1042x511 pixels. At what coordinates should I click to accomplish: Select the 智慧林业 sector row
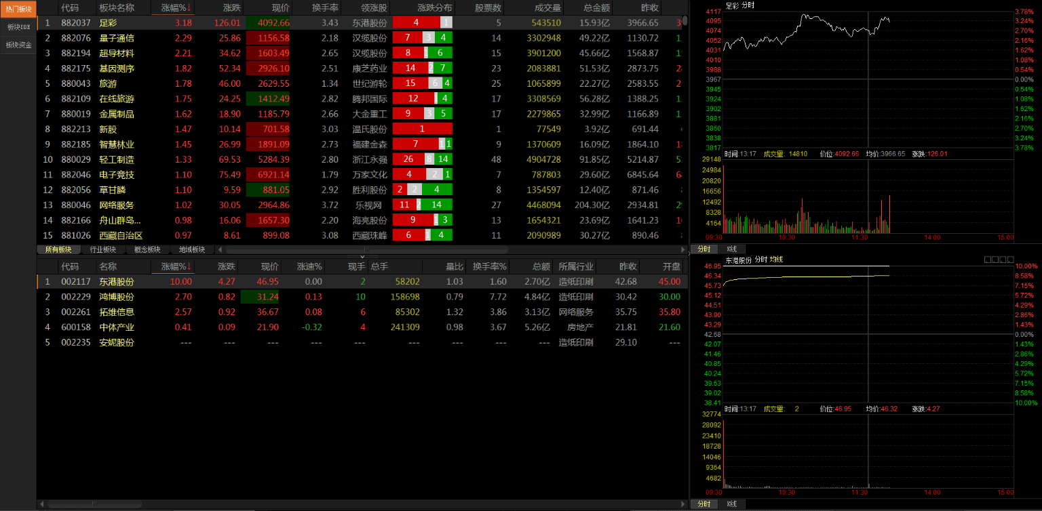coord(360,144)
